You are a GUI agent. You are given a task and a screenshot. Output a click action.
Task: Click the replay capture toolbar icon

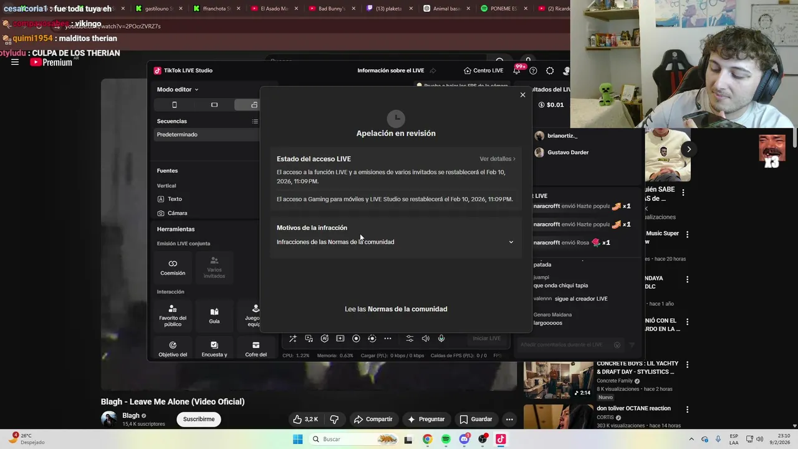click(372, 339)
